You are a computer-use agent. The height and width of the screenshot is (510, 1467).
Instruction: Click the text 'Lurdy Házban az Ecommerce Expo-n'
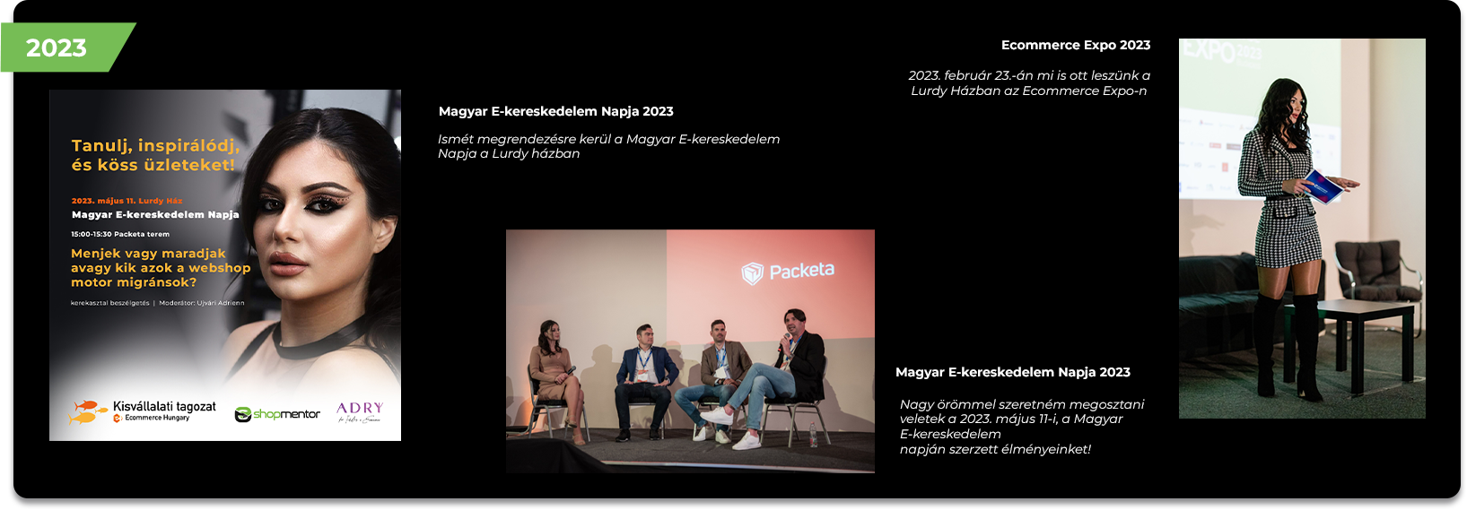click(1029, 91)
